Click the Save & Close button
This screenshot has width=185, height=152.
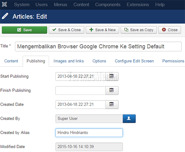[67, 30]
